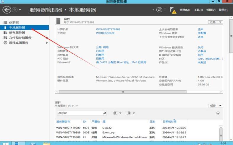233x145 pixels.
Task: Click Windows 防火墙 status 公用: 启用
Action: click(102, 47)
